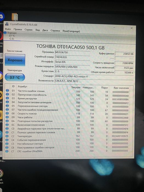Click the Текущее column header
This screenshot has width=144, height=192.
click(76, 87)
